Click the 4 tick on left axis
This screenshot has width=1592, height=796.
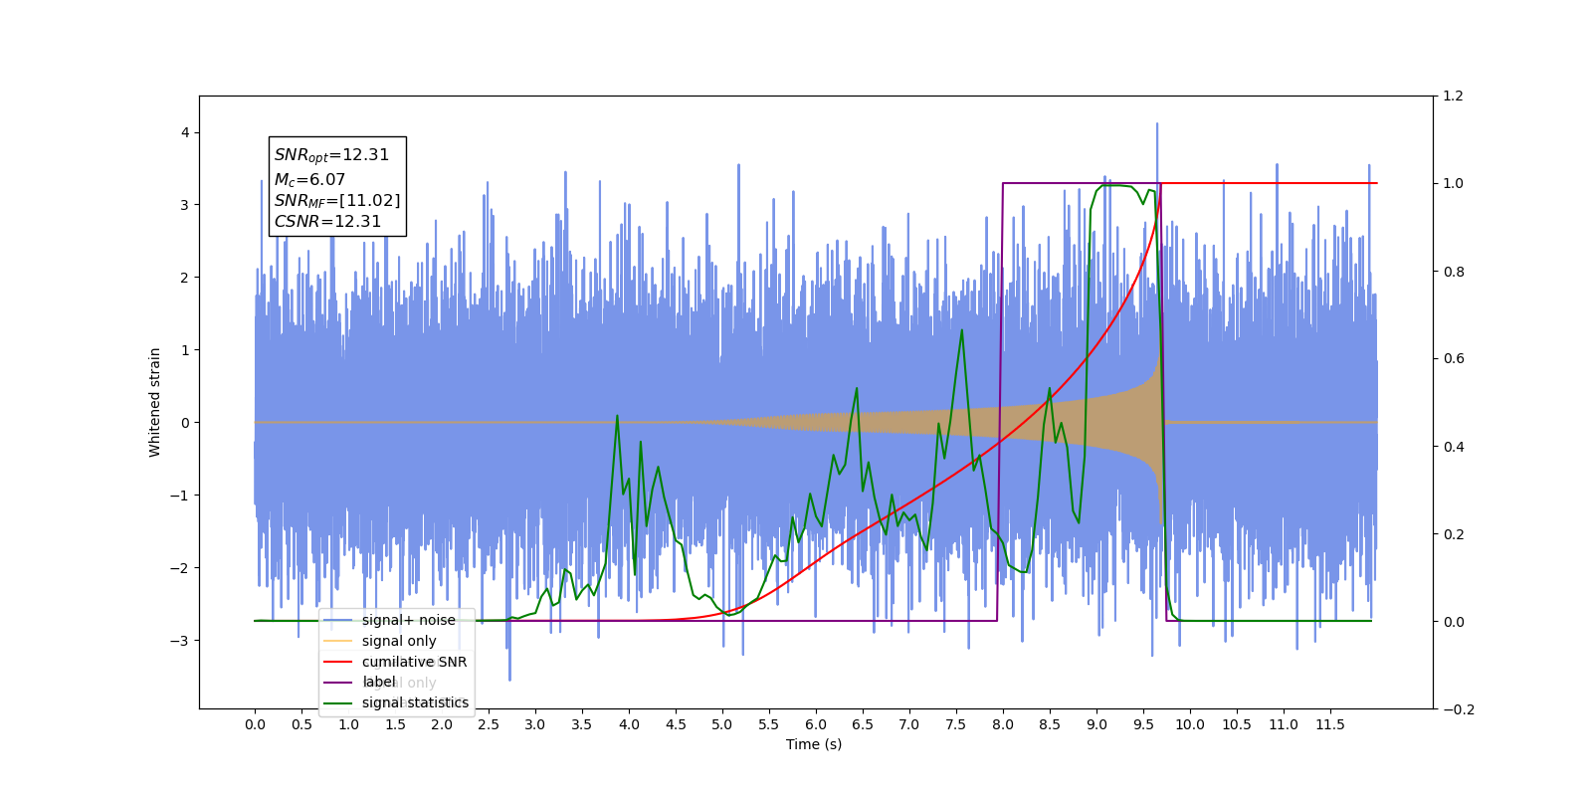point(185,133)
